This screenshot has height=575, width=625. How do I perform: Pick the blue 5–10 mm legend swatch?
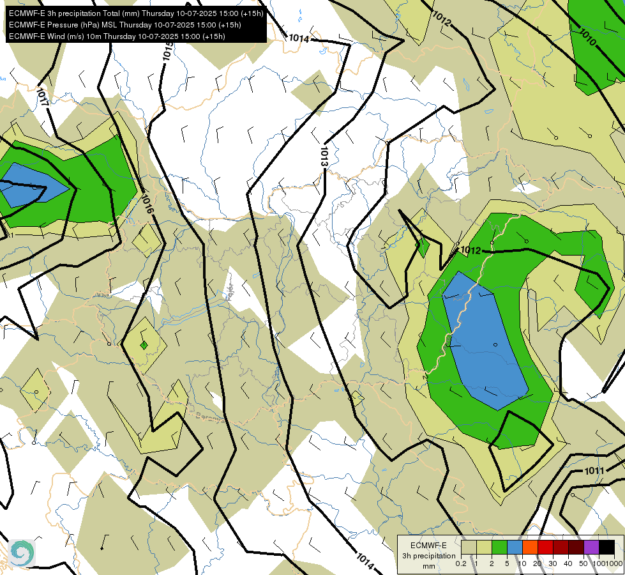point(515,547)
